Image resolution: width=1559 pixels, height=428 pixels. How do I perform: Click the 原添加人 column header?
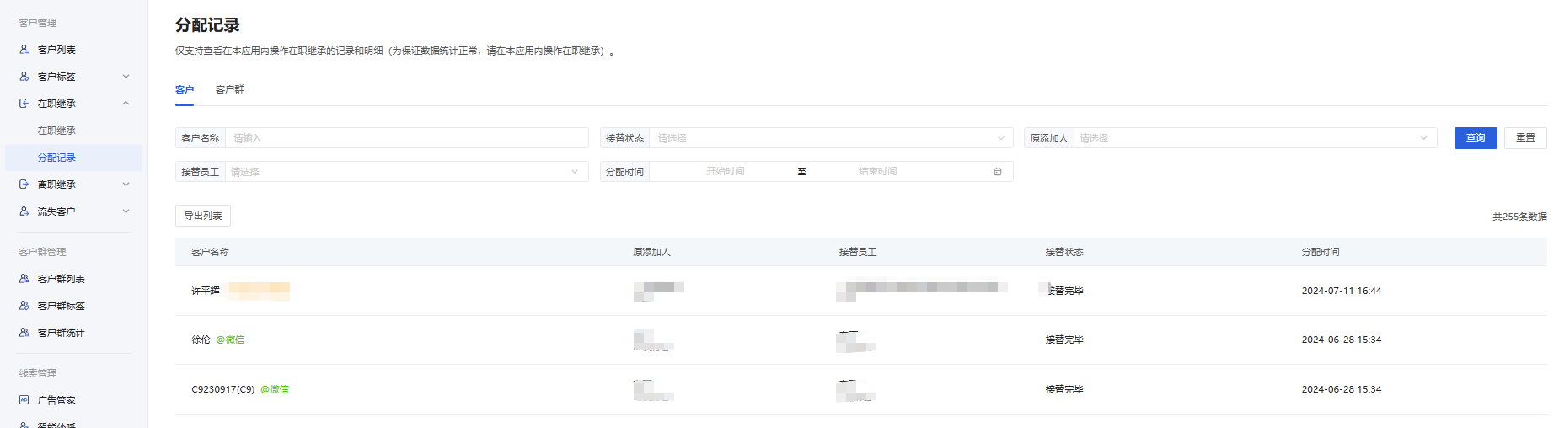point(652,252)
